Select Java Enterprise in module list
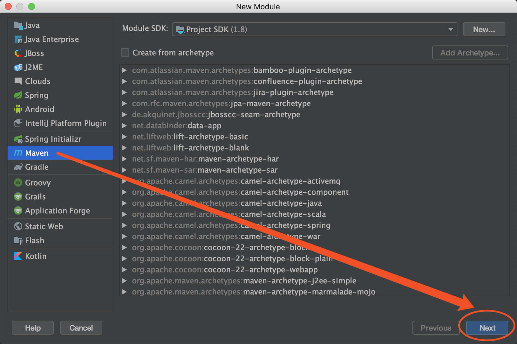Screen dimensions: 517x344 [52, 39]
